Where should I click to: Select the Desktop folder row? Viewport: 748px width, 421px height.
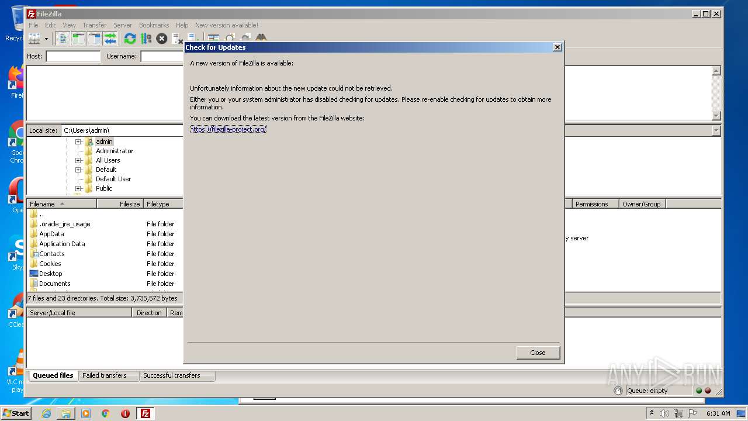pyautogui.click(x=105, y=274)
